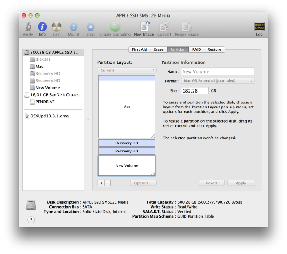Click the Resize Image toolbar icon
The height and width of the screenshot is (254, 287).
coord(186,27)
